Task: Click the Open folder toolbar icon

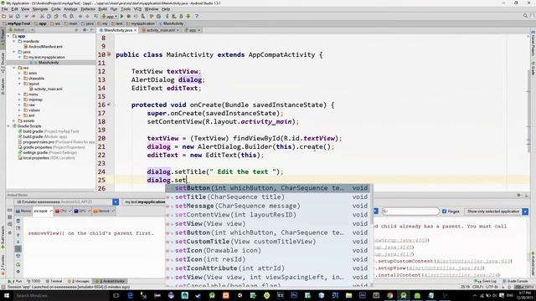Action: [x=3, y=16]
